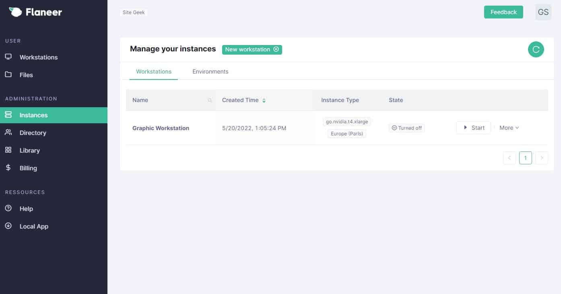Open Help under Ressources
Viewport: 561px width, 294px height.
(26, 209)
